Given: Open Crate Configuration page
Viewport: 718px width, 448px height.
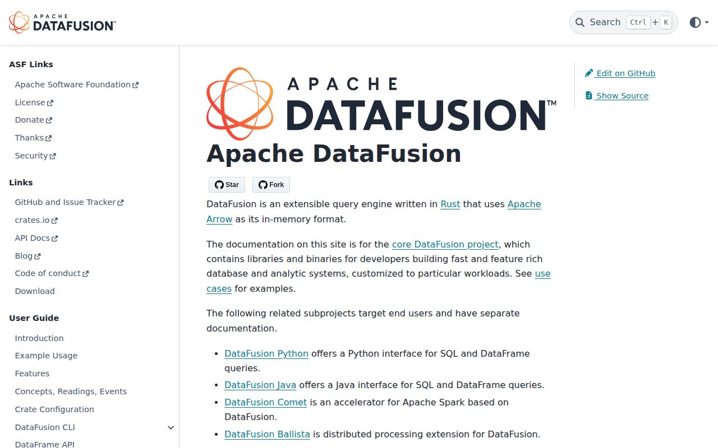Looking at the screenshot, I should coord(54,409).
